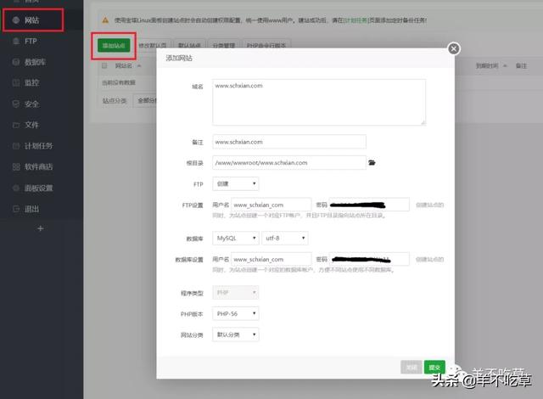Image resolution: width=543 pixels, height=399 pixels.
Task: Click the warning triangle icon in notice bar
Action: (x=105, y=20)
